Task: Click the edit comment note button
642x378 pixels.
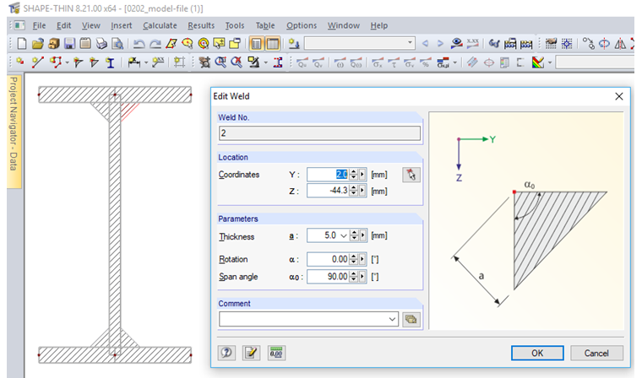Action: coord(252,353)
